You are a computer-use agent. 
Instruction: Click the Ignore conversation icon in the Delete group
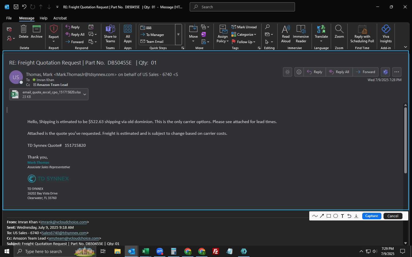[x=9, y=29]
